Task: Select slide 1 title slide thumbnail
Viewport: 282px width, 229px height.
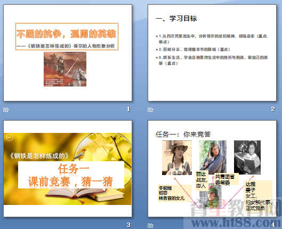Action: 68,53
